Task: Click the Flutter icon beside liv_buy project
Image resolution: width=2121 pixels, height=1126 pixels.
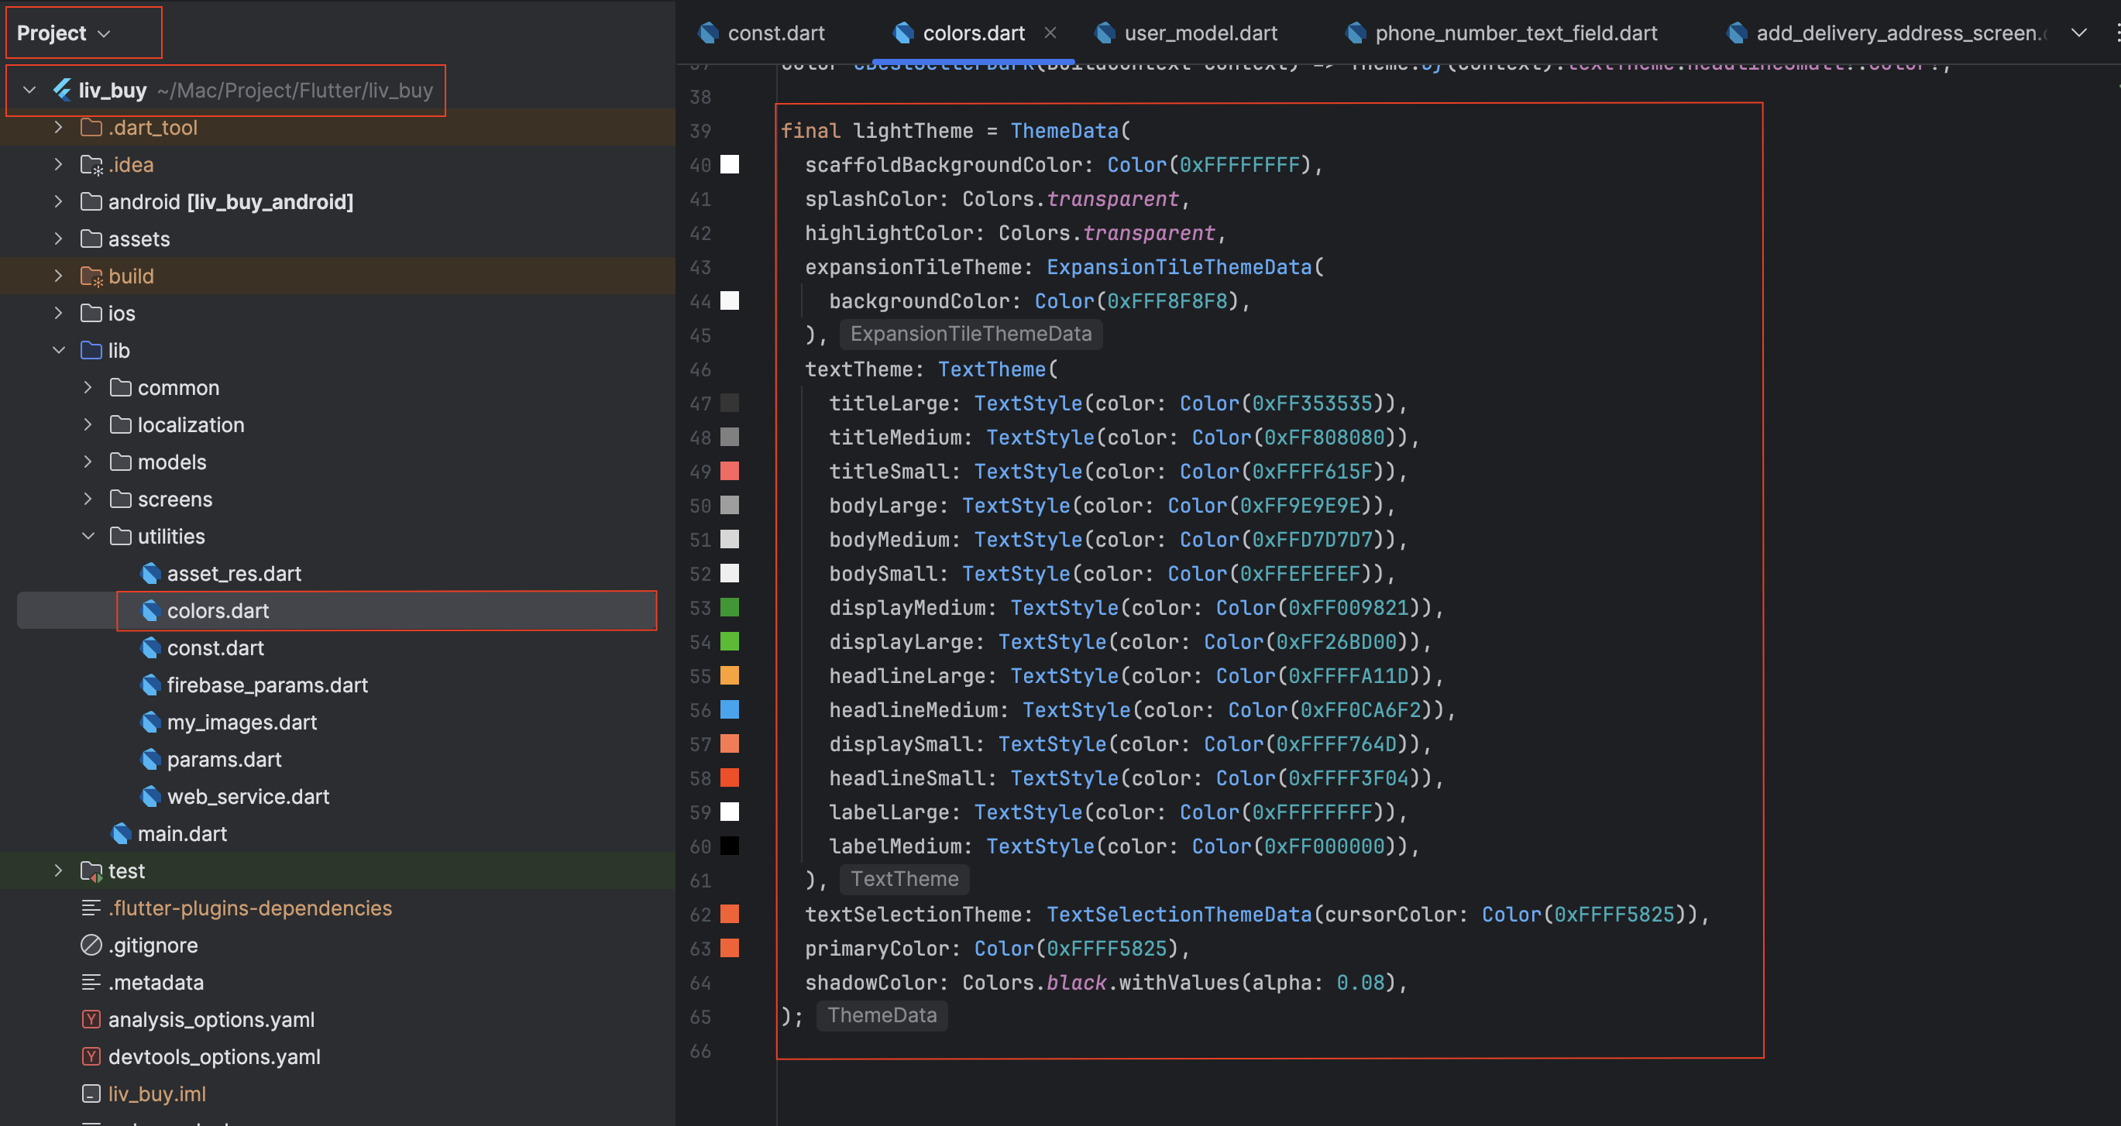Action: [63, 90]
